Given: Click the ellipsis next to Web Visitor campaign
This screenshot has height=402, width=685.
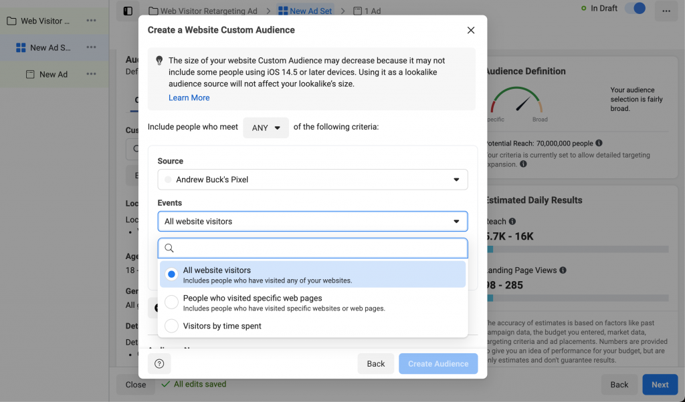Looking at the screenshot, I should pos(91,21).
